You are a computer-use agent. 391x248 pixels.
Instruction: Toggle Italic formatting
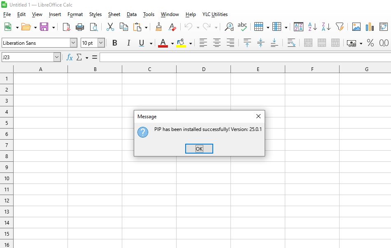(x=128, y=43)
